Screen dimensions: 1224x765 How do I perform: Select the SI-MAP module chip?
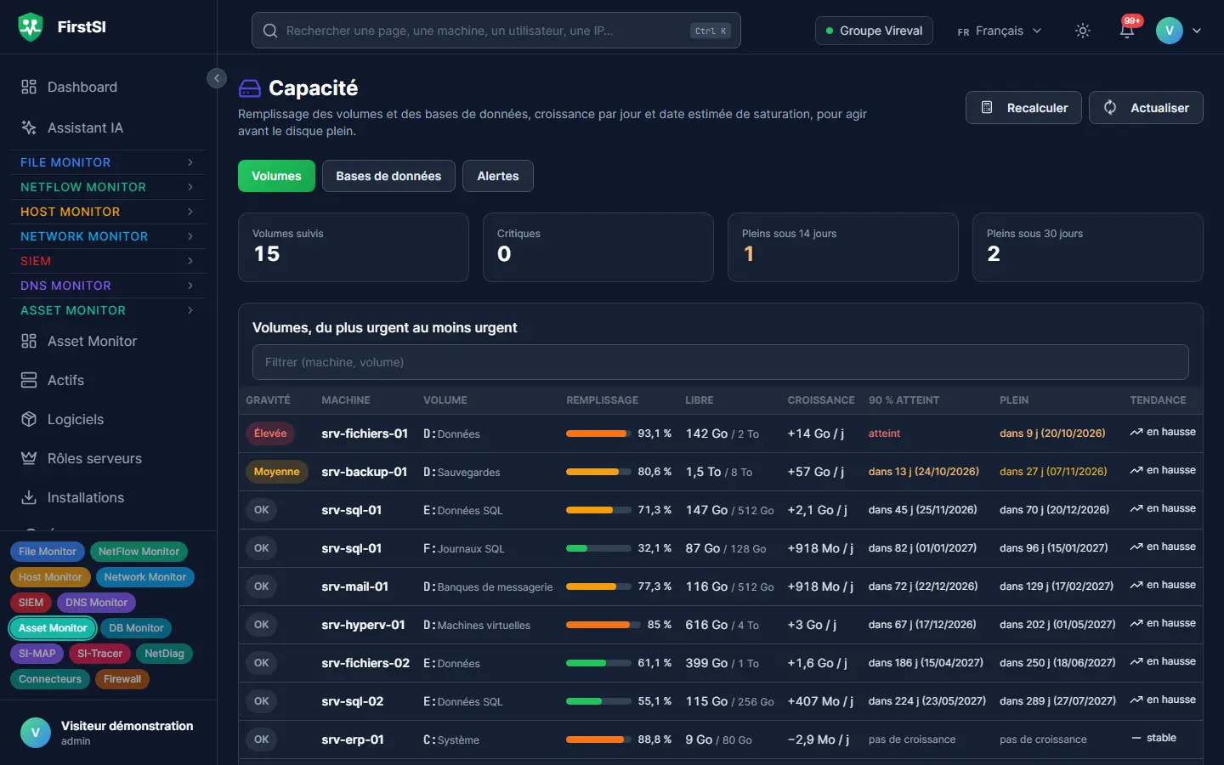(37, 654)
